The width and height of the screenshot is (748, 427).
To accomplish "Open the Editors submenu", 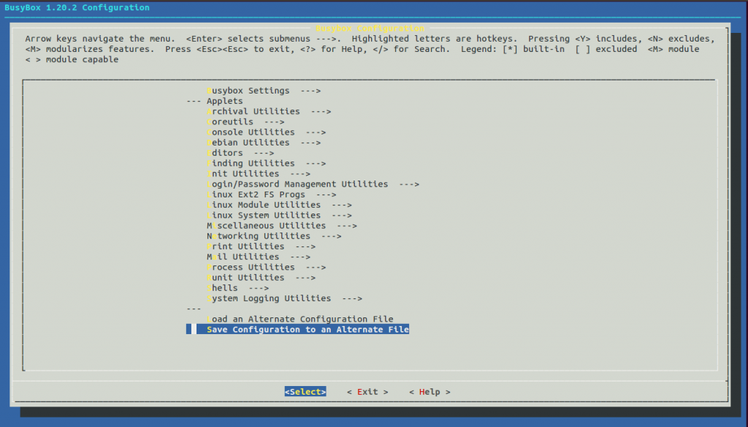I will coord(240,153).
